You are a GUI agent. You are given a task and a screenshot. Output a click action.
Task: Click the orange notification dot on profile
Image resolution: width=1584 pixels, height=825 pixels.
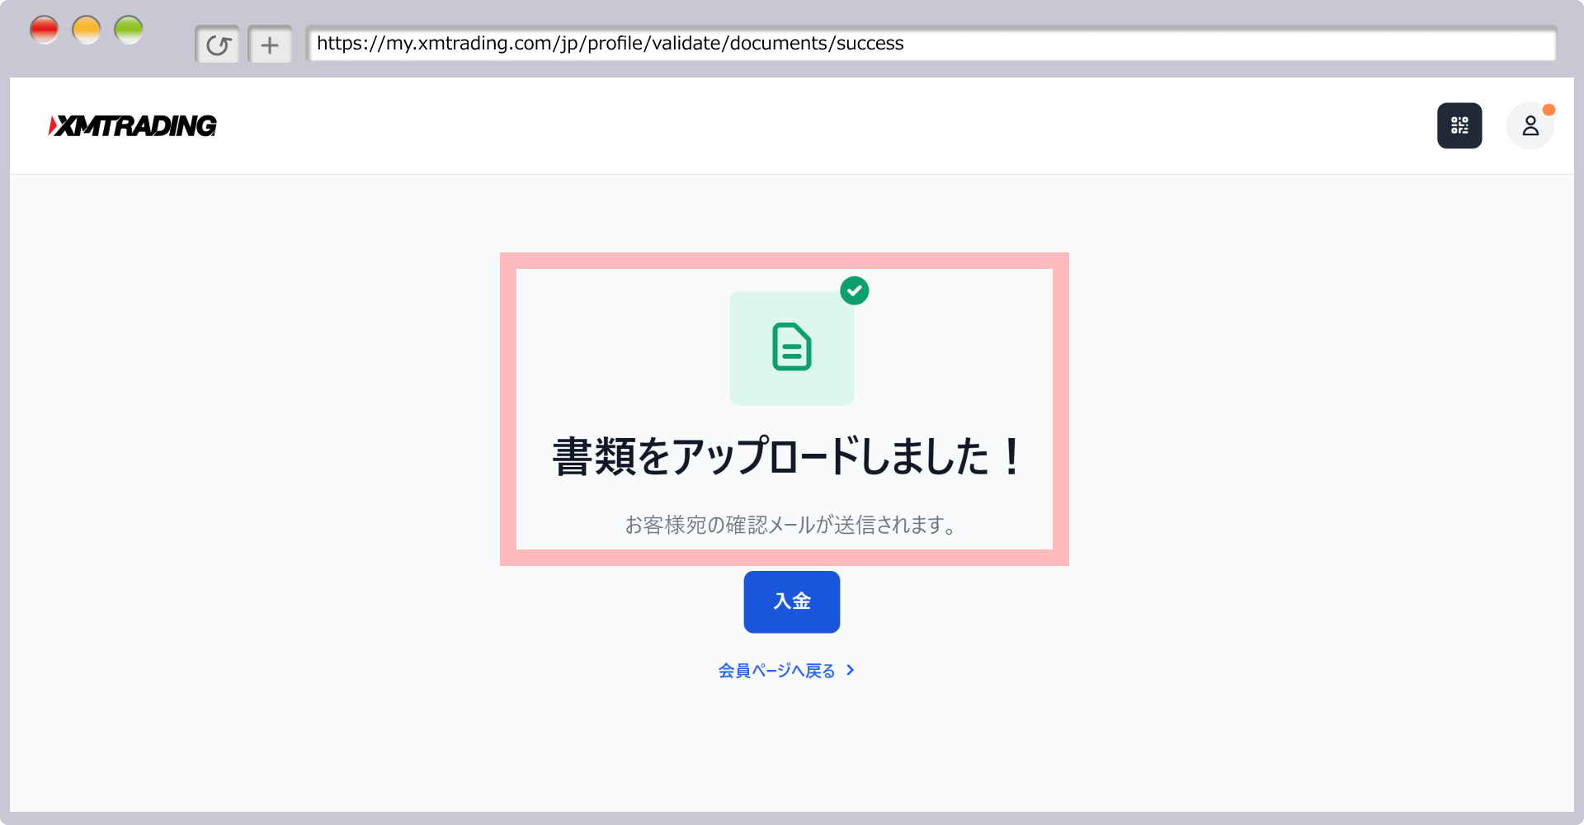1549,110
